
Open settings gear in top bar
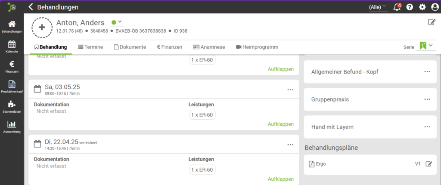point(422,7)
